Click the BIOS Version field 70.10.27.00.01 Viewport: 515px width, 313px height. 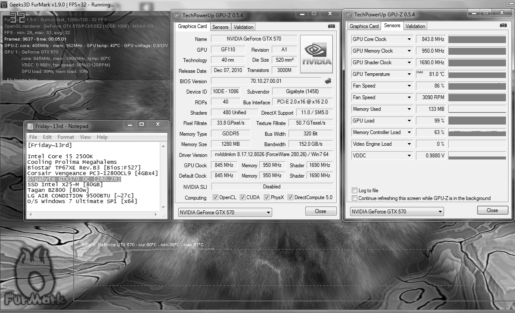pyautogui.click(x=266, y=81)
